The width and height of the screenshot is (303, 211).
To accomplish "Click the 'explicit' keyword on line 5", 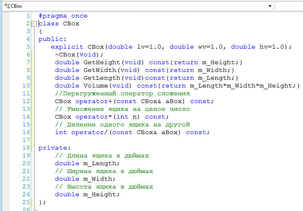I will pos(67,47).
